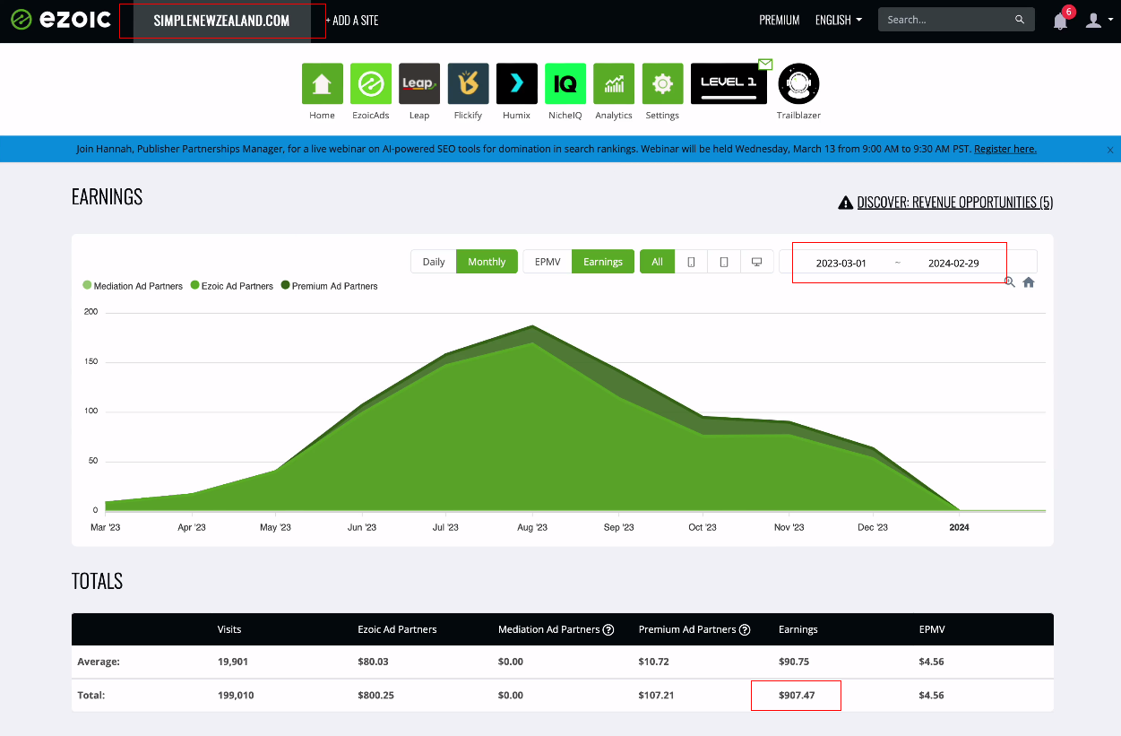1121x736 pixels.
Task: Click the envelope icon on Level 1
Action: pos(765,64)
